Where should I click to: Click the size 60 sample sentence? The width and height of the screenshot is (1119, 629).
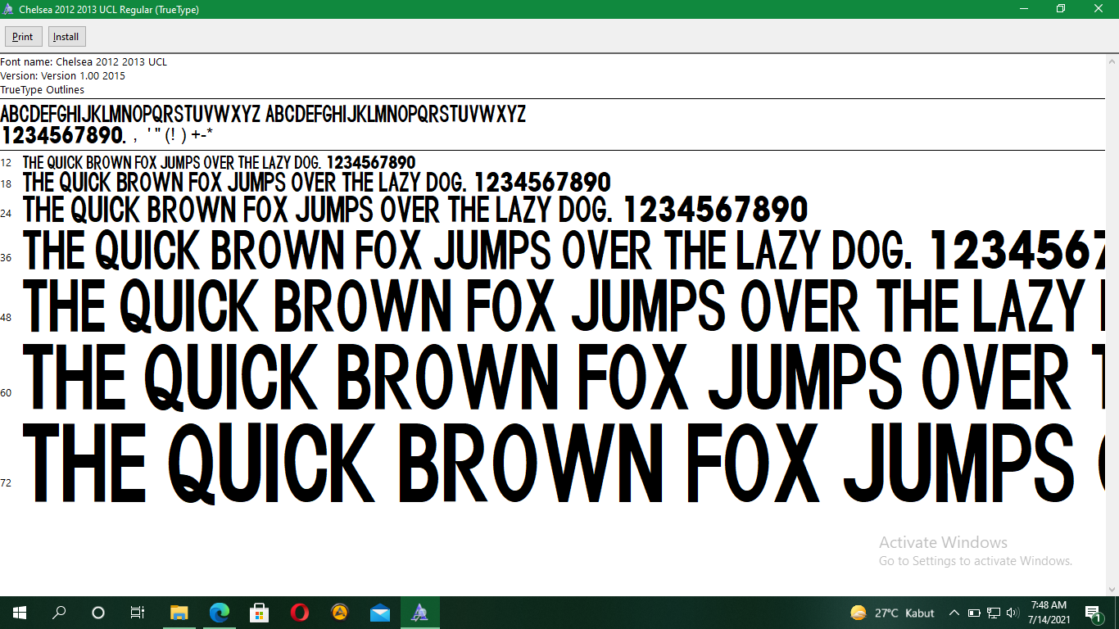pos(564,378)
